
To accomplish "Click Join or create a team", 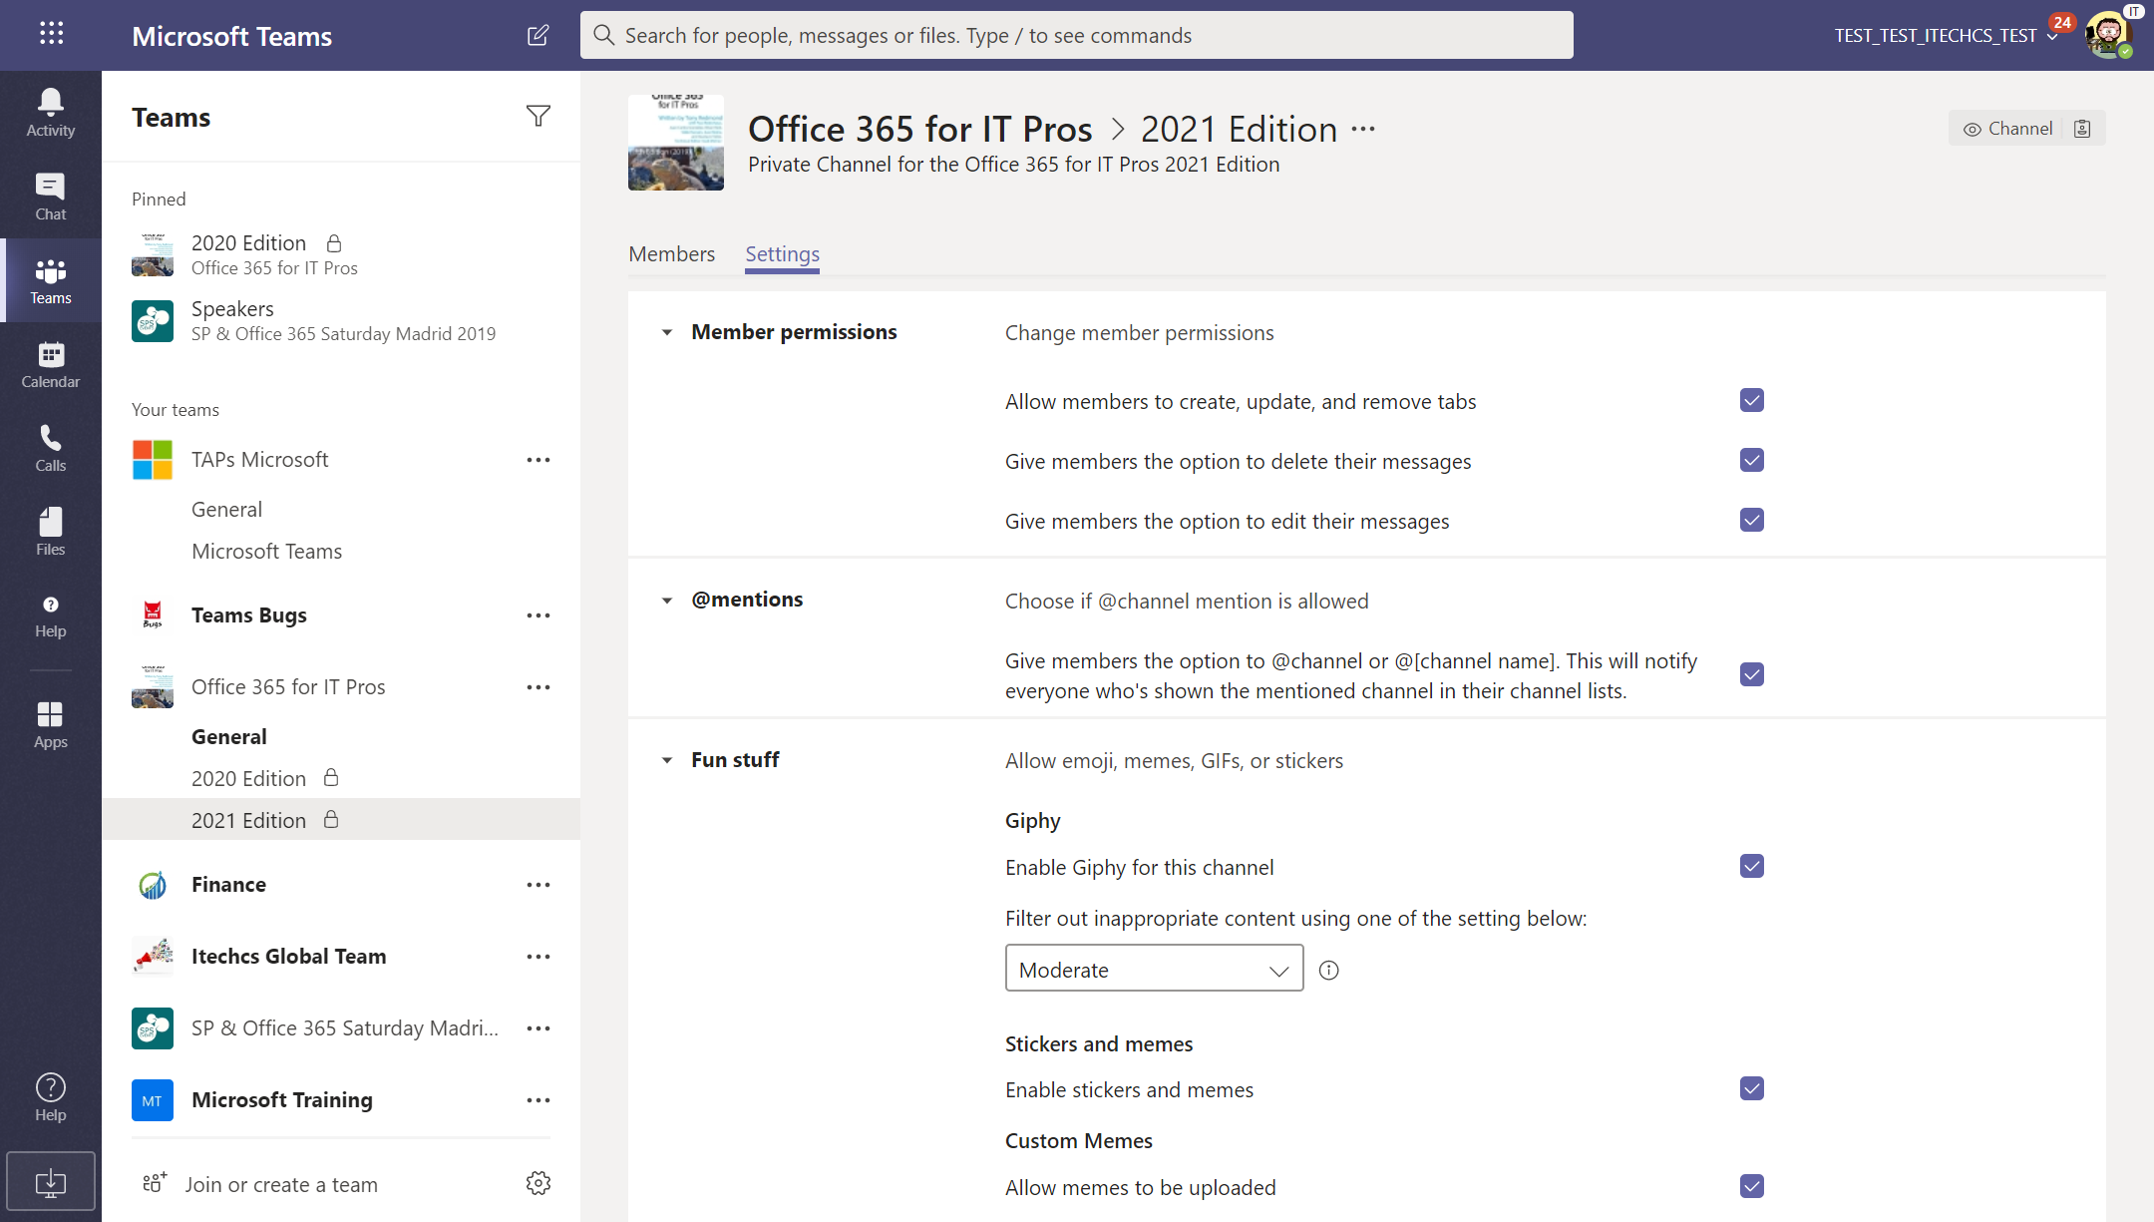I will coord(280,1184).
